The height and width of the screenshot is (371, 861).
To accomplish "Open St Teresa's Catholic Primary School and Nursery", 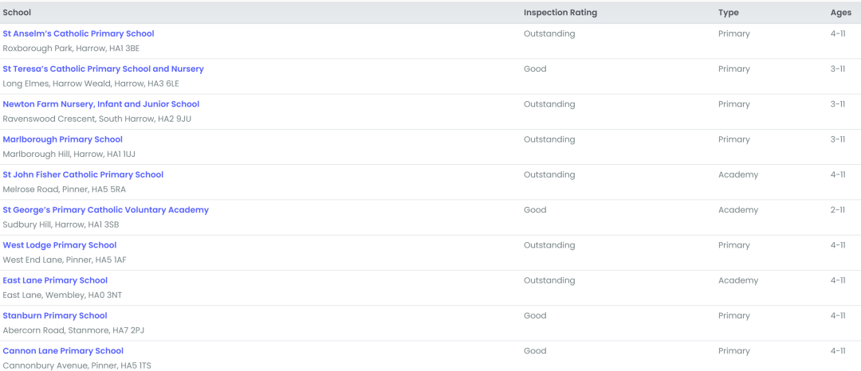I will [x=103, y=69].
